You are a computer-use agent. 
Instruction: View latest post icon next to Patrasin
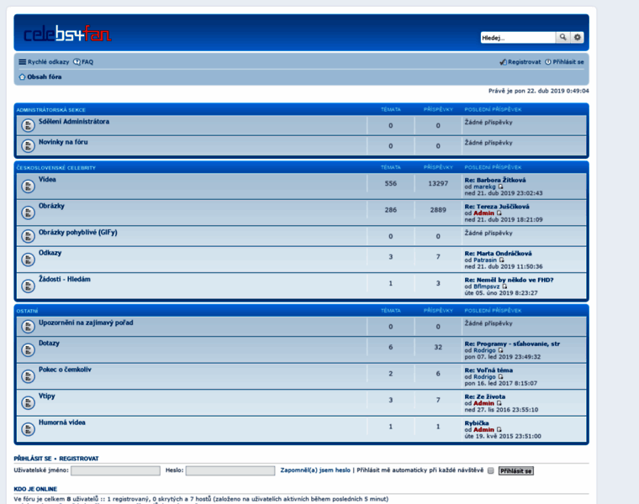(502, 260)
